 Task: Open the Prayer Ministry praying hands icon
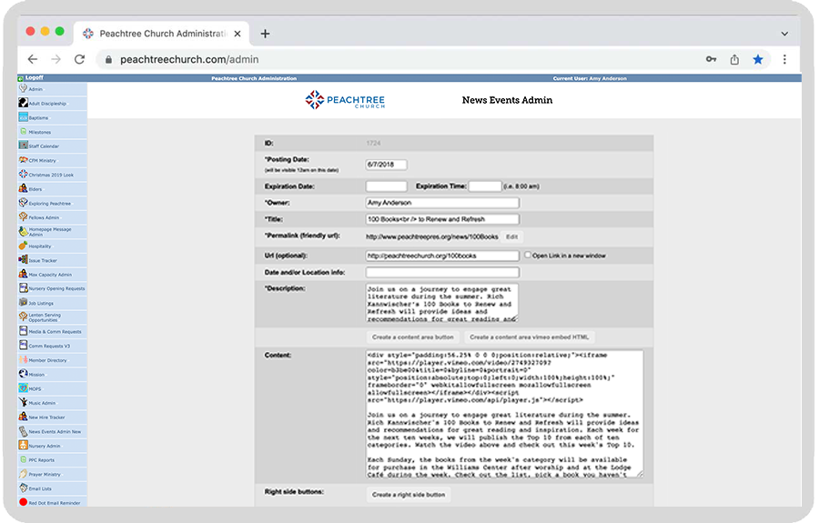point(23,474)
